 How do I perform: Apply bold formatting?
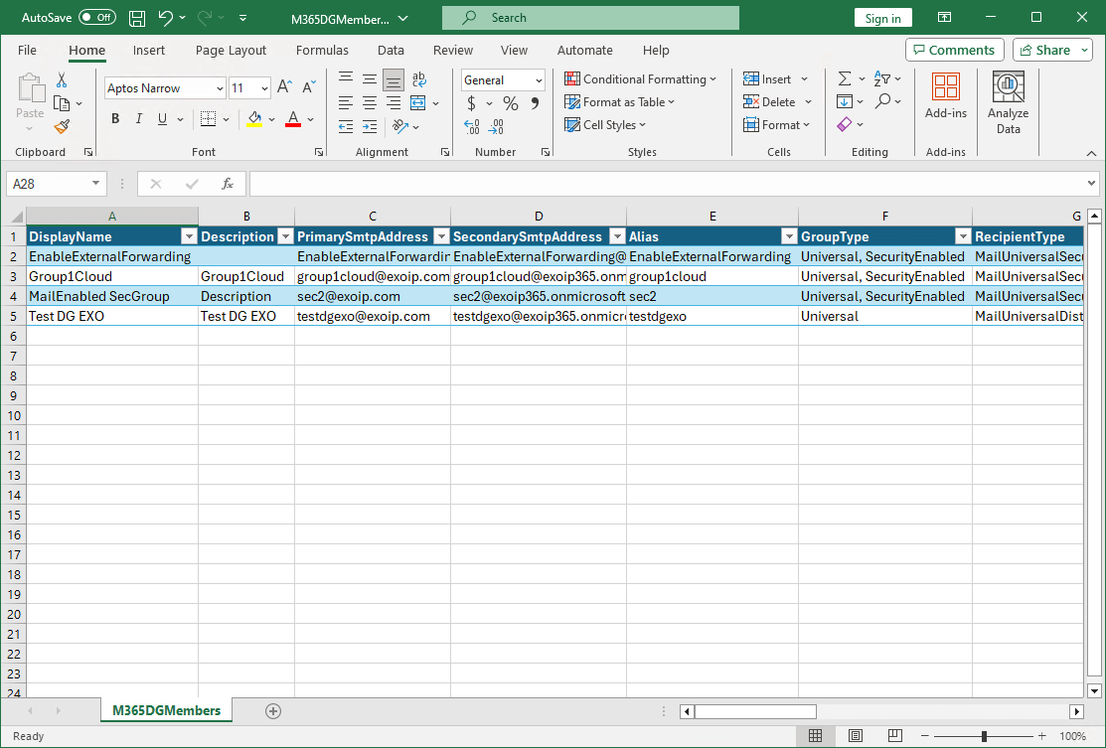[x=114, y=118]
